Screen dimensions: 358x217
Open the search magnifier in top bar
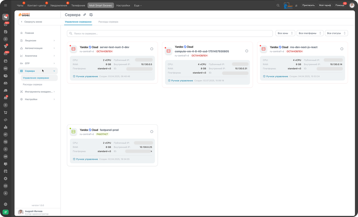tap(278, 5)
